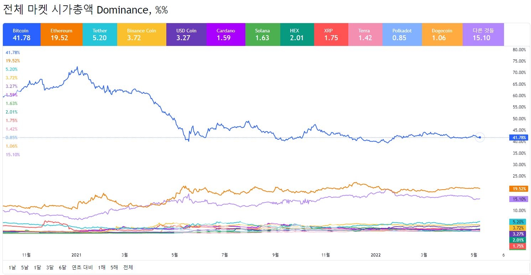Image resolution: width=531 pixels, height=275 pixels.
Task: Toggle the Polkadot 0.85 legend entry
Action: 402,34
